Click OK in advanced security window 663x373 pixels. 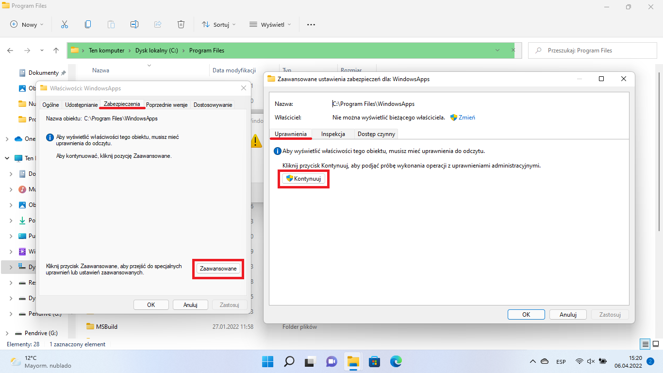click(x=526, y=315)
